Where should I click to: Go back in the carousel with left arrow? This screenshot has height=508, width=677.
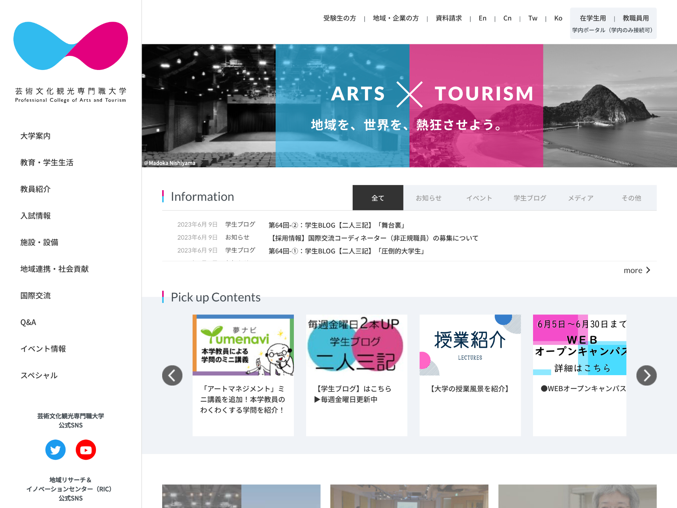[x=172, y=376]
